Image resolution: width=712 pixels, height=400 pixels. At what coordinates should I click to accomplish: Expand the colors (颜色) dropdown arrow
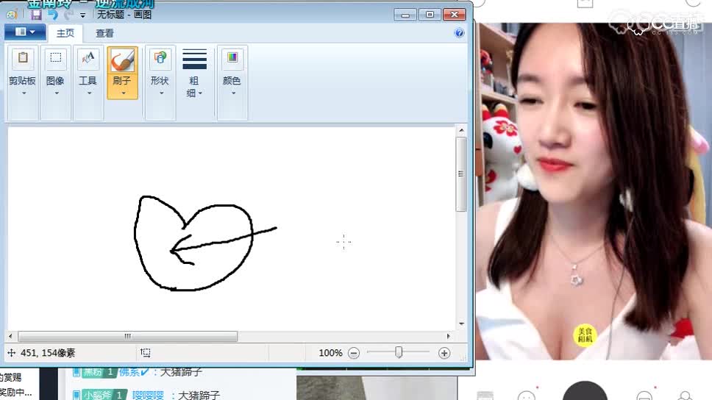click(233, 93)
